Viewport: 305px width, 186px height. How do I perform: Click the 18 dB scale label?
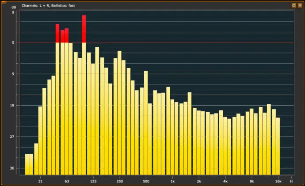click(13, 106)
